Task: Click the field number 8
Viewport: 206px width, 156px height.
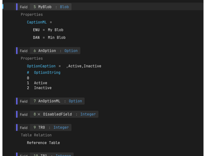Action: pos(35,114)
